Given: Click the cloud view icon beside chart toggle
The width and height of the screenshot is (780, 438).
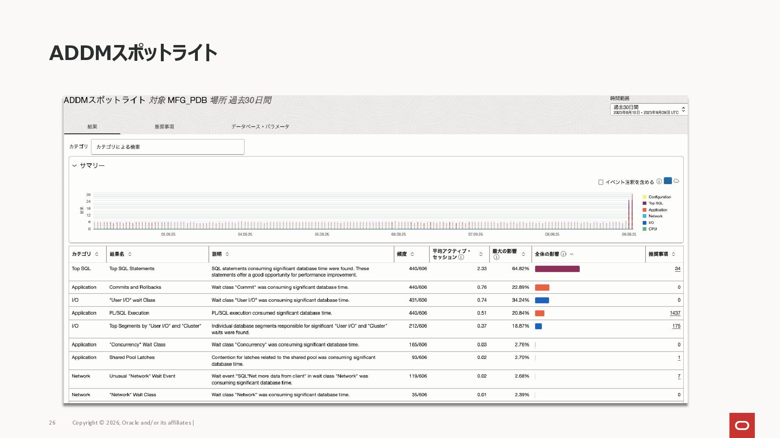Looking at the screenshot, I should [676, 181].
